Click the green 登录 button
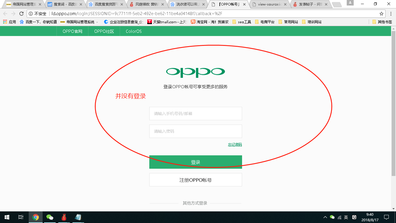Screen dimensions: 396x223 195,162
